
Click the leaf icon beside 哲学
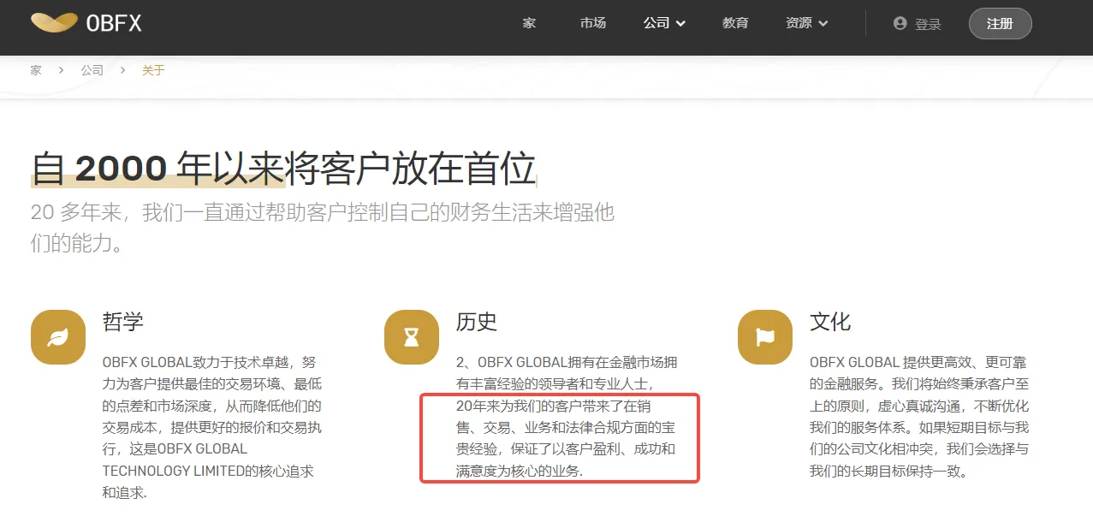click(58, 337)
